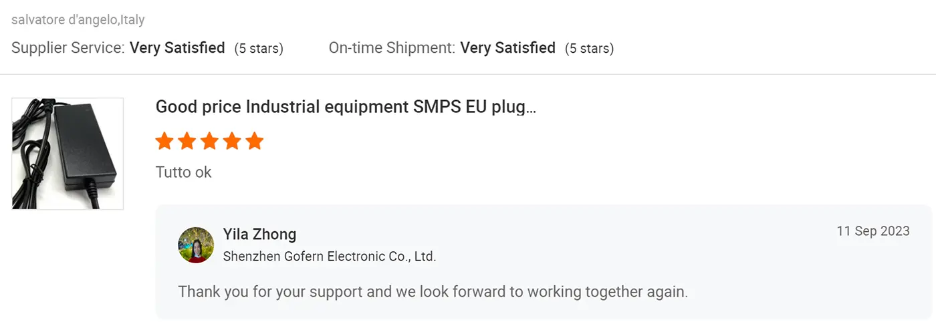Click the third orange rating star
This screenshot has width=936, height=324.
(x=209, y=142)
